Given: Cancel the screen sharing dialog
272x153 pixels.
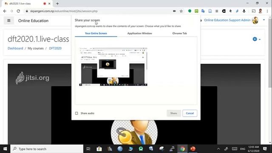Looking at the screenshot, I should click(x=190, y=113).
